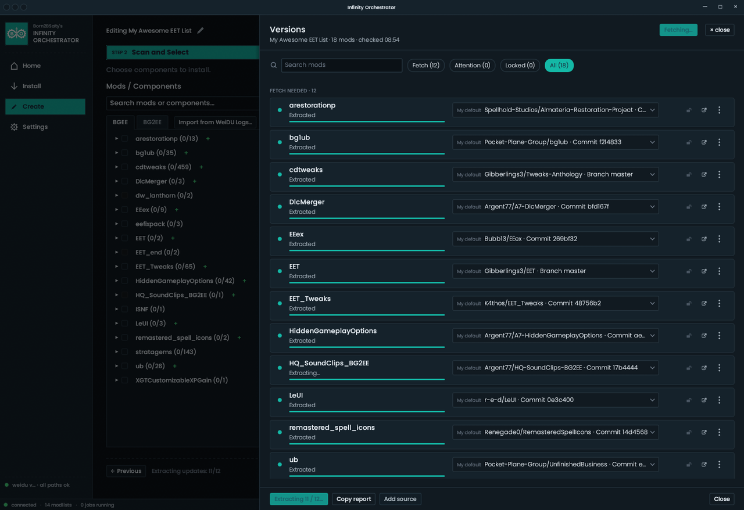
Task: Open external link for cdtweaks row
Action: point(704,175)
